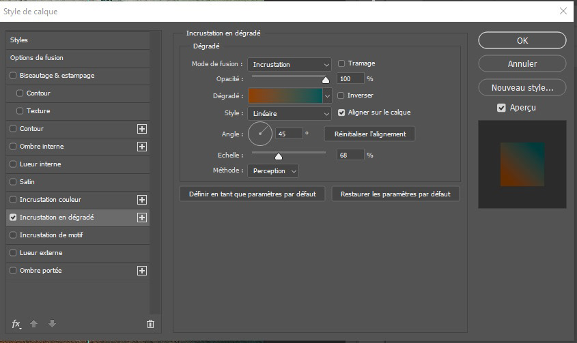
Task: Uncheck Aligner sur le calque
Action: [x=341, y=113]
